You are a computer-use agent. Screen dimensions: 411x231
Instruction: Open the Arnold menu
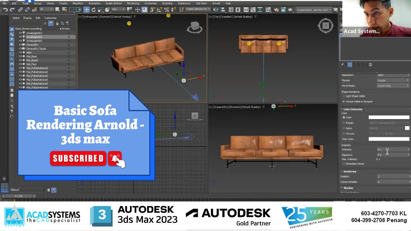tap(216, 3)
